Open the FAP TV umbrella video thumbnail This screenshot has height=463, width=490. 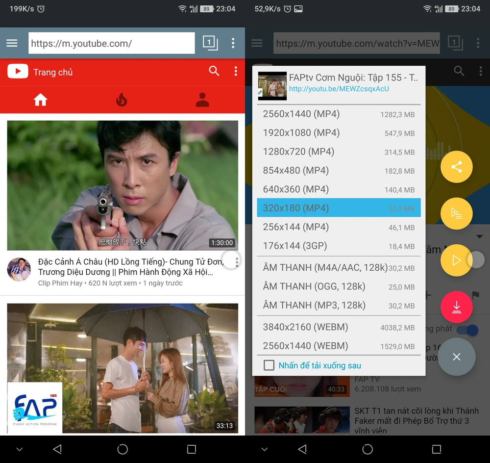122,368
